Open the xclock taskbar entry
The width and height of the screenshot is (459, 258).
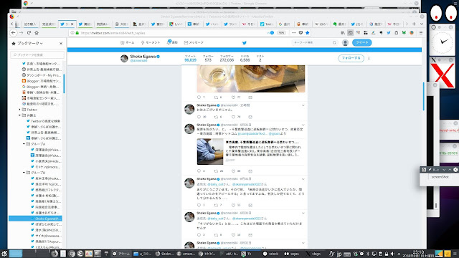tap(271, 254)
